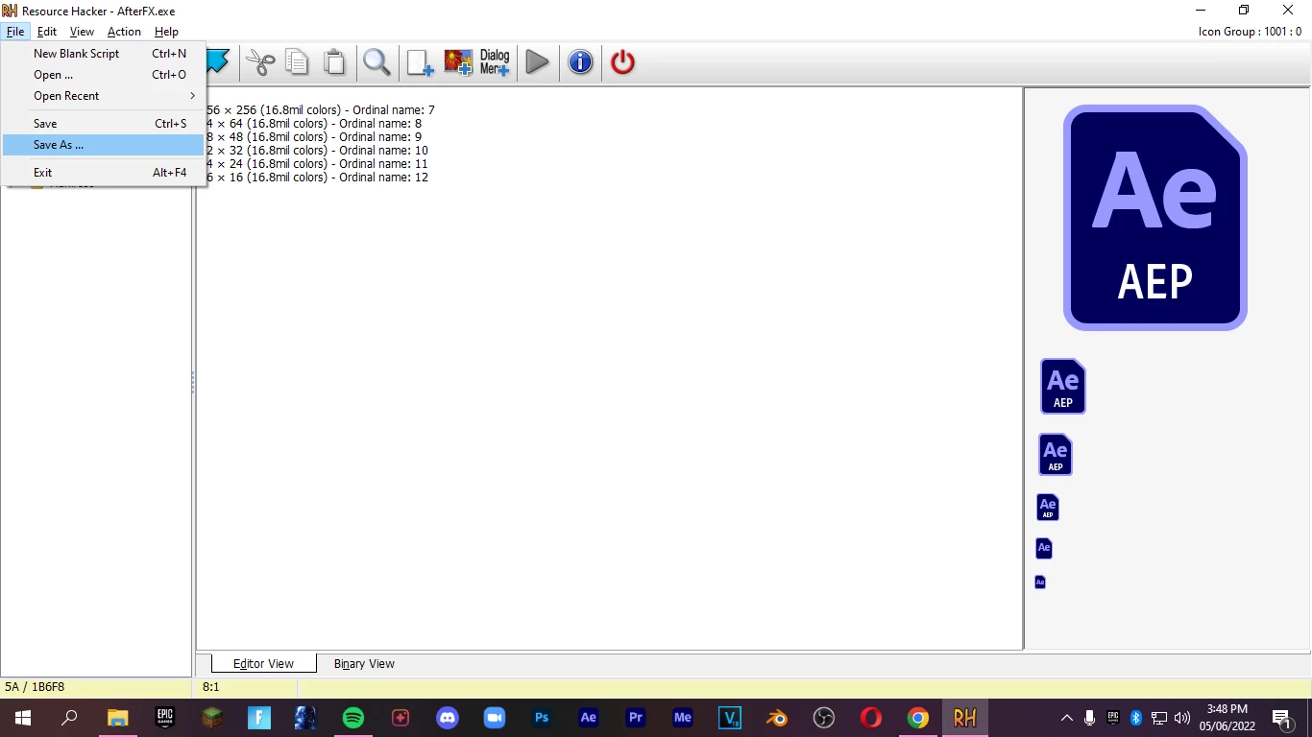Click the second-largest Ae AEP icon preview
Image resolution: width=1312 pixels, height=737 pixels.
coord(1063,387)
